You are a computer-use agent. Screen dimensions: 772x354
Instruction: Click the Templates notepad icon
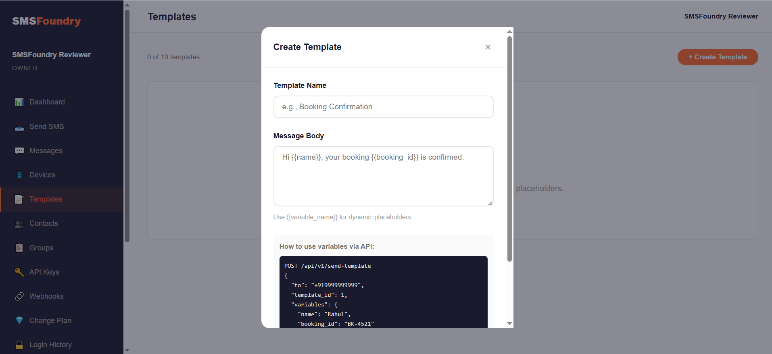19,199
